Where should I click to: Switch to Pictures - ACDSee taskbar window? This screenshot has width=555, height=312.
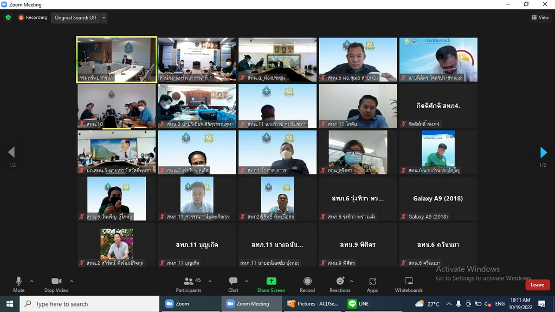313,304
